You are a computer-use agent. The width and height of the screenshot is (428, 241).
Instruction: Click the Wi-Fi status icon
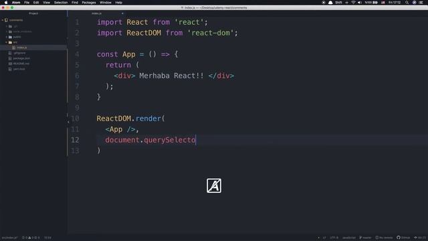click(x=353, y=3)
